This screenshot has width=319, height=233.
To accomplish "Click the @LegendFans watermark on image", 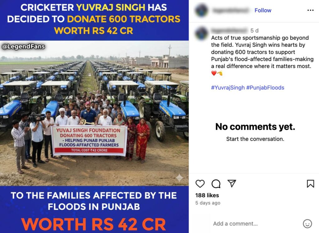I will (23, 47).
